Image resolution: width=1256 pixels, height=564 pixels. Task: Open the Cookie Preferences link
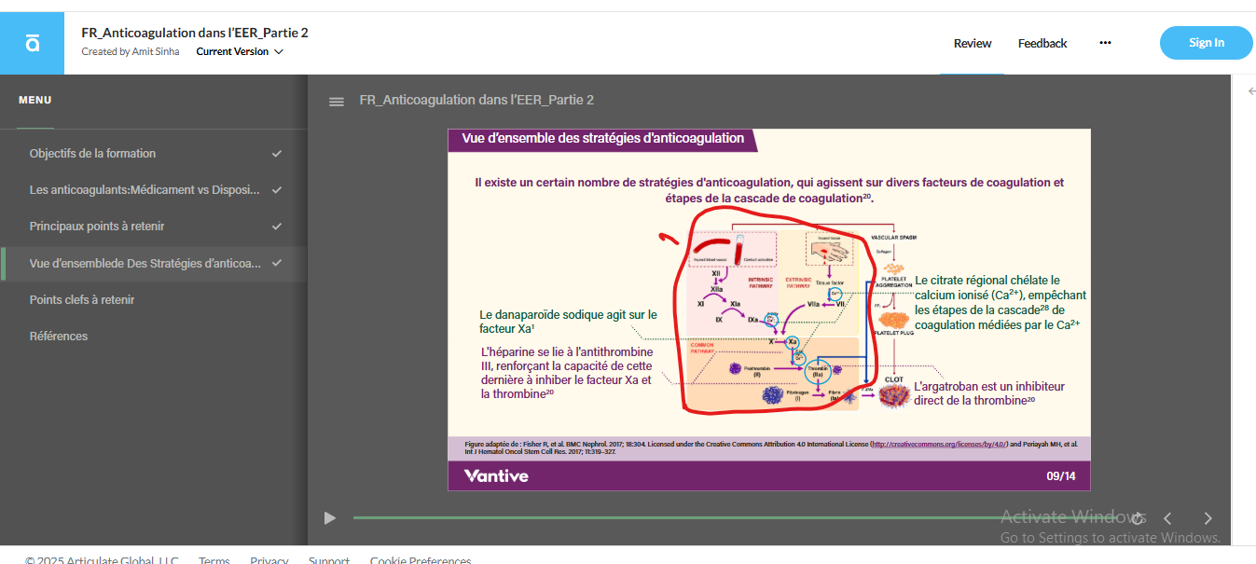(421, 560)
